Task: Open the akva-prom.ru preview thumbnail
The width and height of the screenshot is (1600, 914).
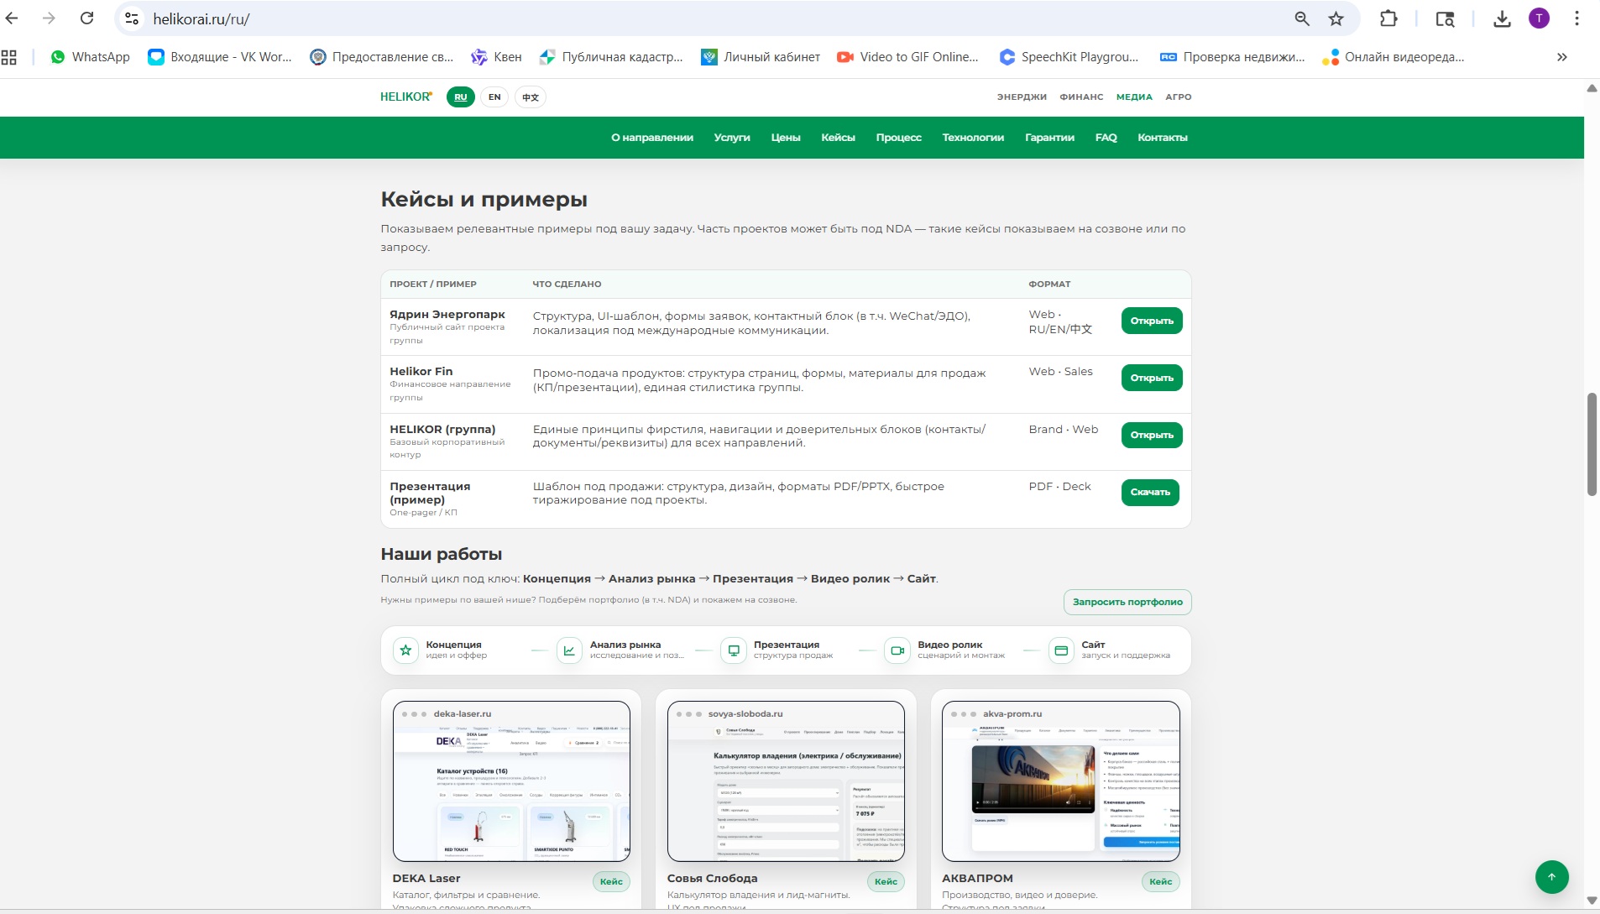Action: click(1061, 781)
